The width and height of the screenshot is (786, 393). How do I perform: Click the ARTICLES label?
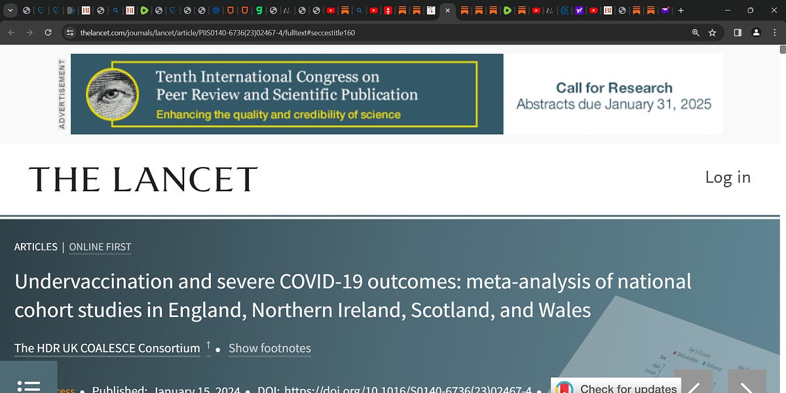pyautogui.click(x=36, y=247)
